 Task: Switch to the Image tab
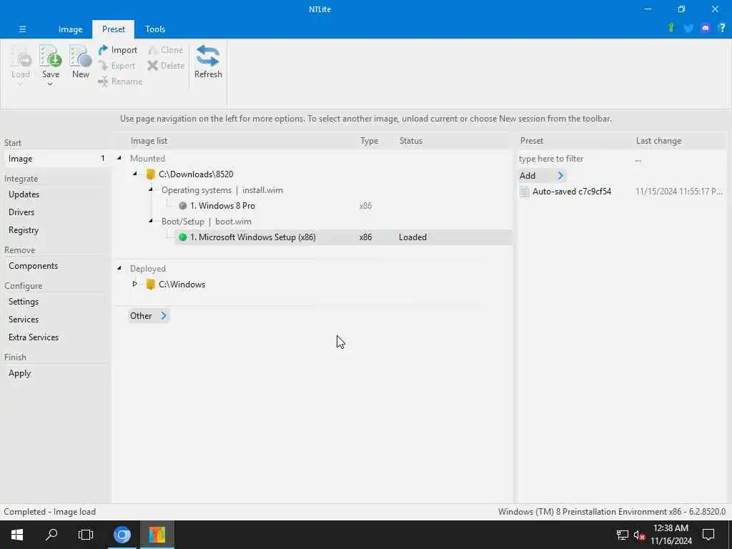71,29
